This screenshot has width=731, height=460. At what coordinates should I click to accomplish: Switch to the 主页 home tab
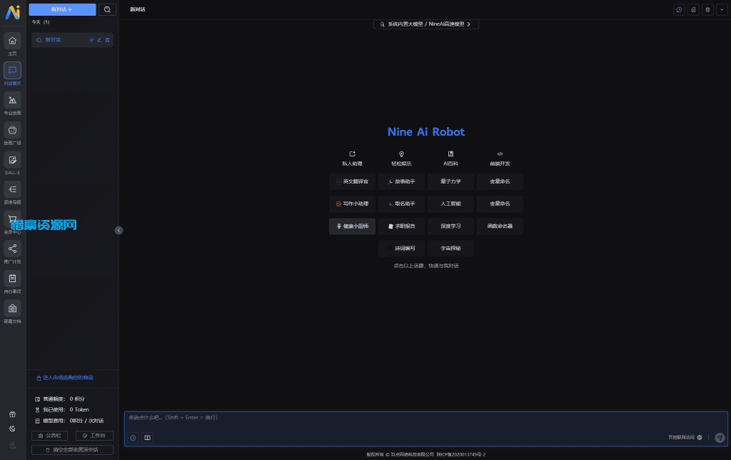tap(12, 41)
